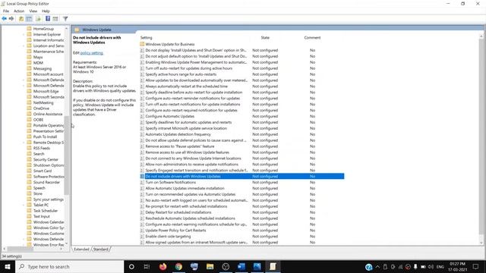
Task: Select 'Configure Automatic Updates' setting
Action: (x=170, y=116)
